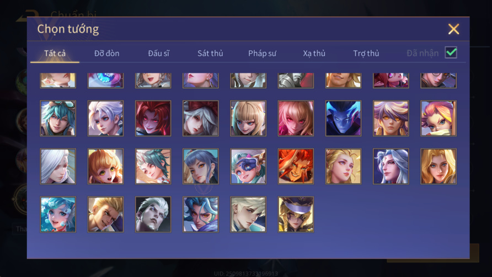Viewport: 492px width, 277px height.
Task: Open the Đấu sĩ tab
Action: pyautogui.click(x=158, y=54)
